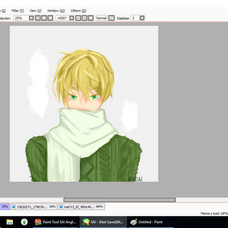Open Paint Tool SAI Angl taskbar item
Viewport: 228px width, 228px height.
pos(56,222)
